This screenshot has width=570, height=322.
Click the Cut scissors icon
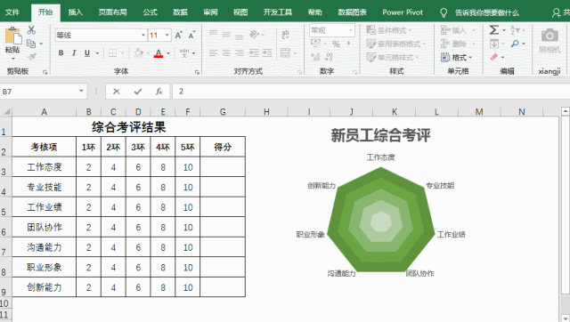[32, 30]
